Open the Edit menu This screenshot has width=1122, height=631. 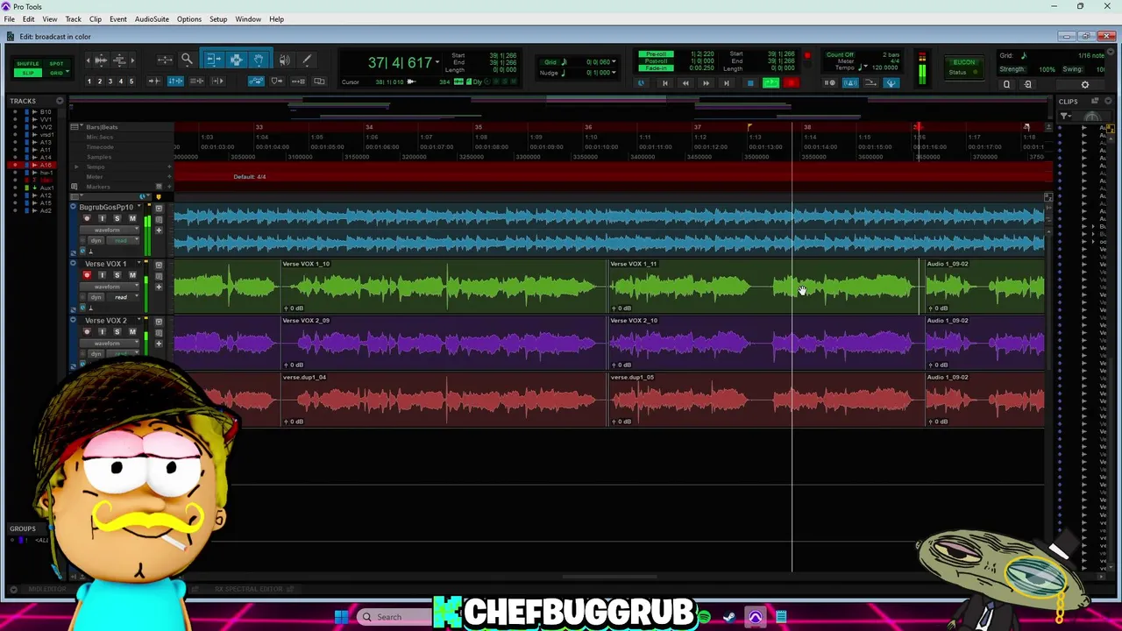pyautogui.click(x=29, y=19)
